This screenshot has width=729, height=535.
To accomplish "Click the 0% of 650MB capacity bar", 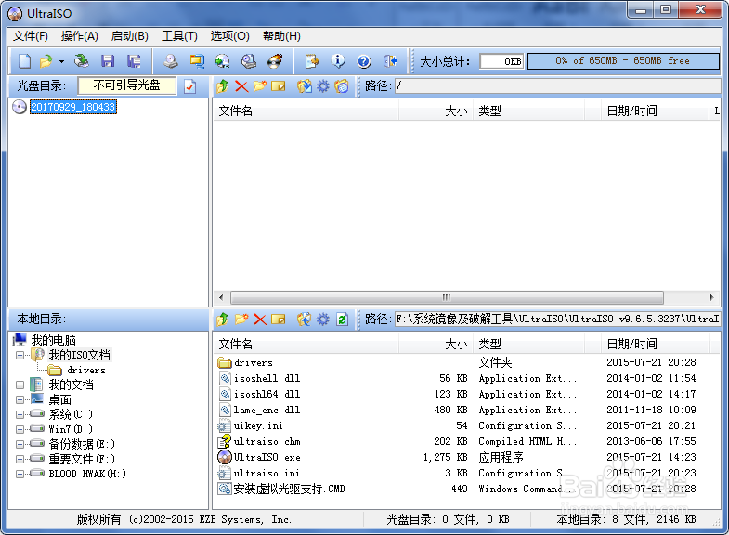I will click(623, 61).
